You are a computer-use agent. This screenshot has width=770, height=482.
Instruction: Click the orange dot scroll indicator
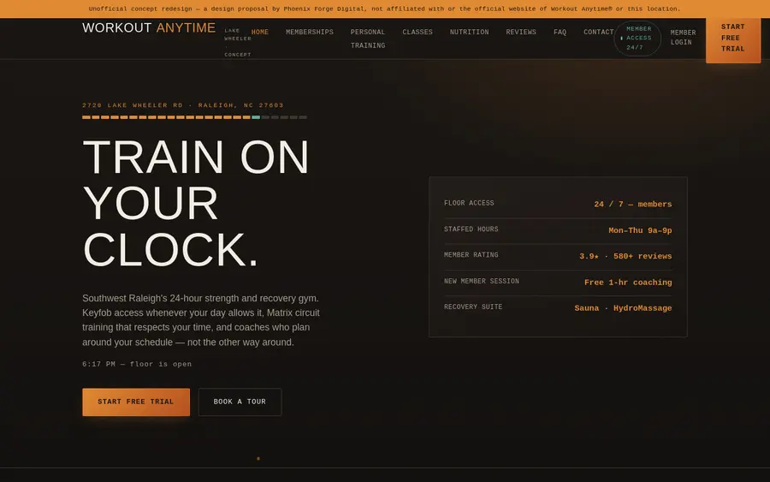pyautogui.click(x=258, y=458)
